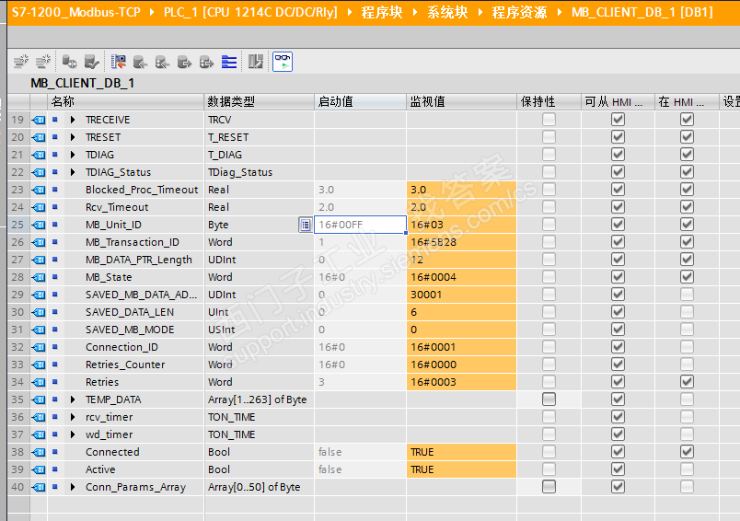This screenshot has height=521, width=740.
Task: Expand the TDIAG structure
Action: click(73, 155)
